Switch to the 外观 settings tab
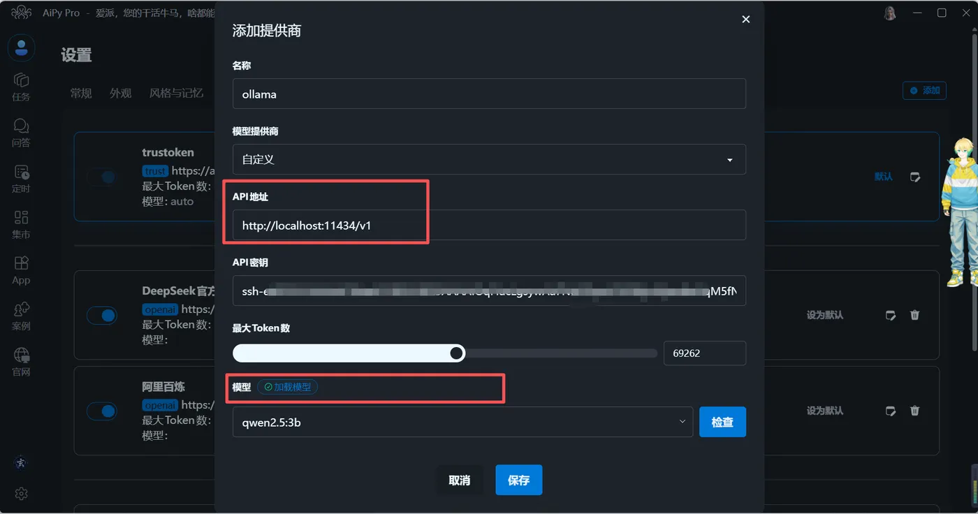Image resolution: width=978 pixels, height=514 pixels. 120,93
